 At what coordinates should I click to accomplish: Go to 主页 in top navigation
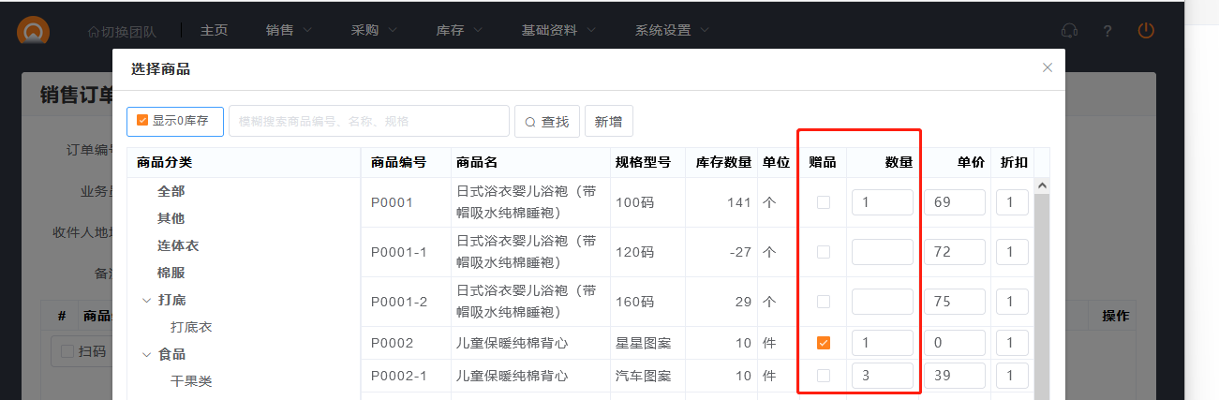coord(214,30)
